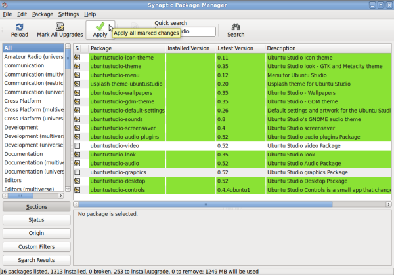Mark the ubuntustudio-graphics checkbox
Screen dimensions: 394x275
pyautogui.click(x=77, y=172)
